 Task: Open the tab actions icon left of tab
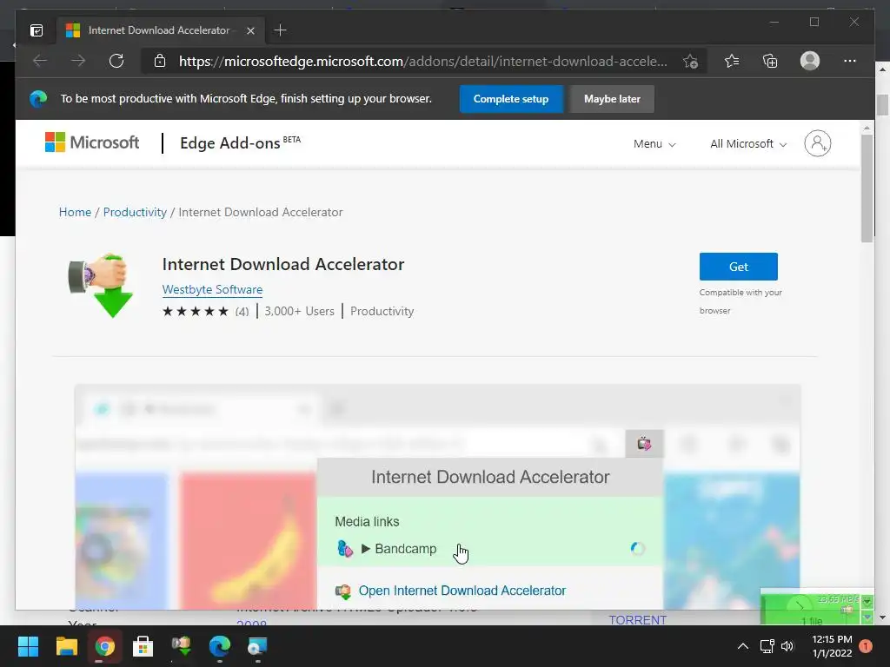[37, 30]
